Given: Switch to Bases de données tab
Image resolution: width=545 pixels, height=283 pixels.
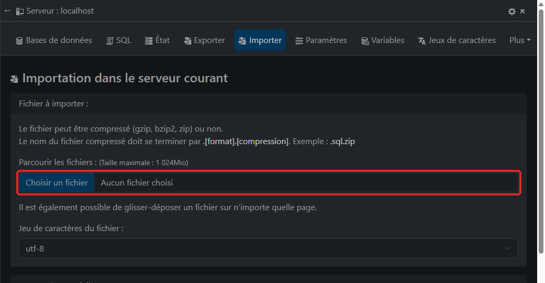Looking at the screenshot, I should pyautogui.click(x=54, y=40).
